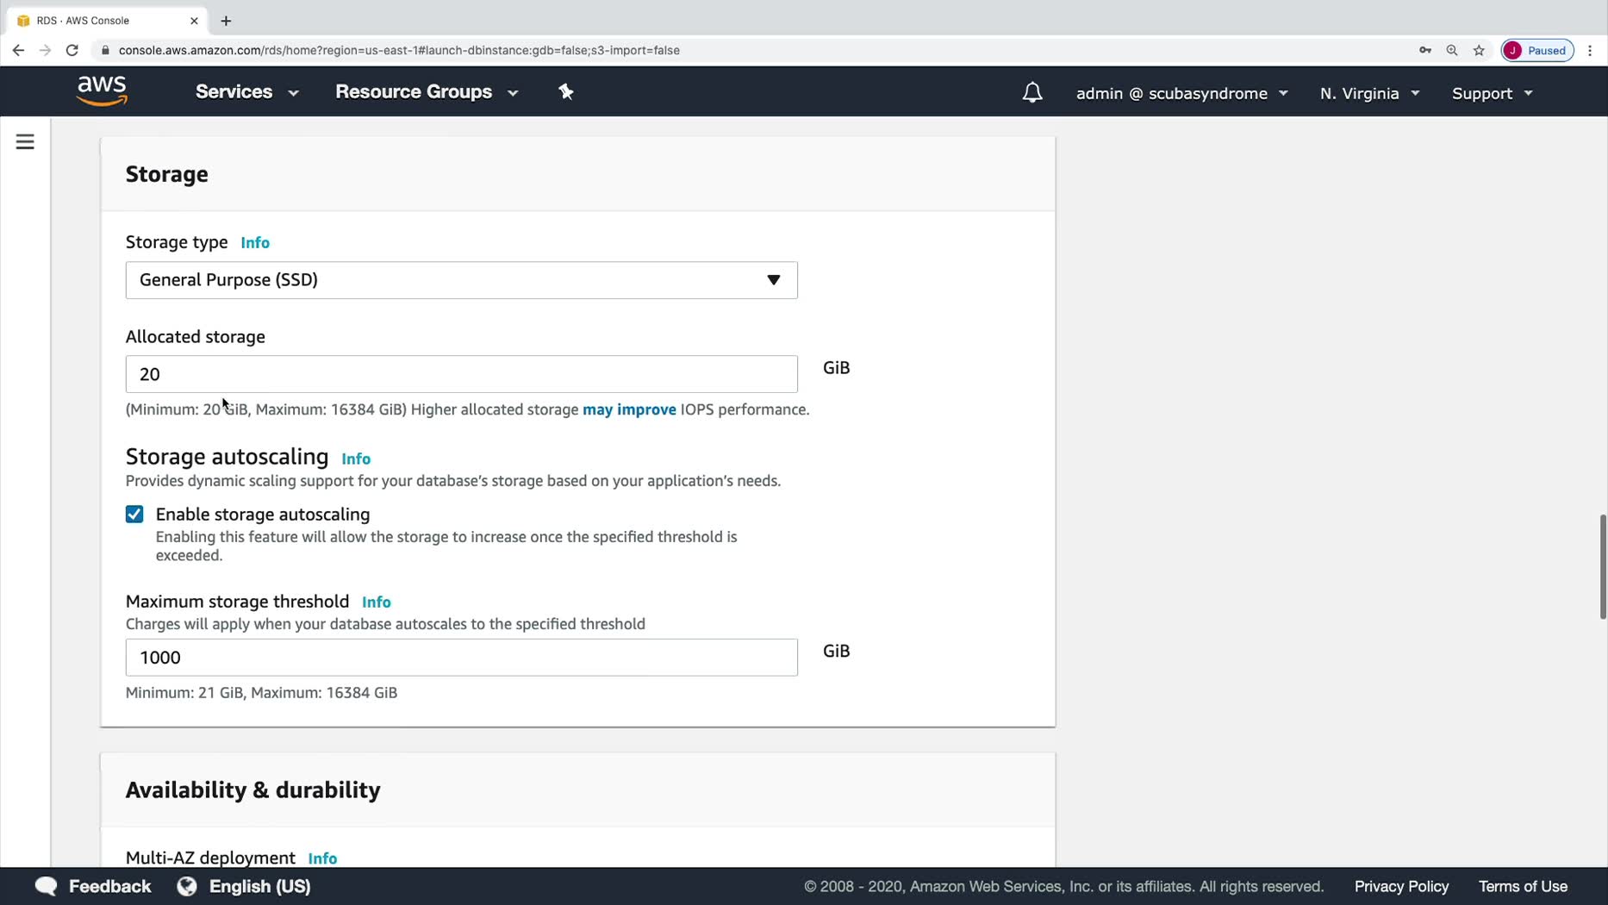Follow the 'may improve' link

click(x=629, y=409)
